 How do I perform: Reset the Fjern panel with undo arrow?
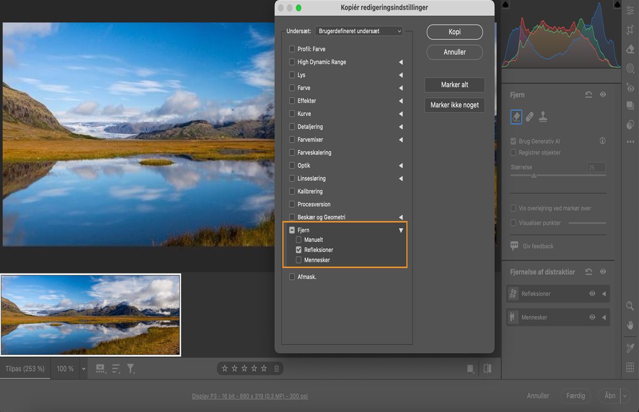[x=588, y=95]
